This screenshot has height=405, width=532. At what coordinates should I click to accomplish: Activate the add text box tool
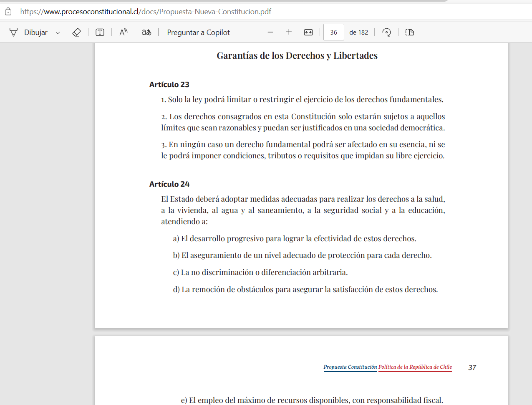[100, 32]
